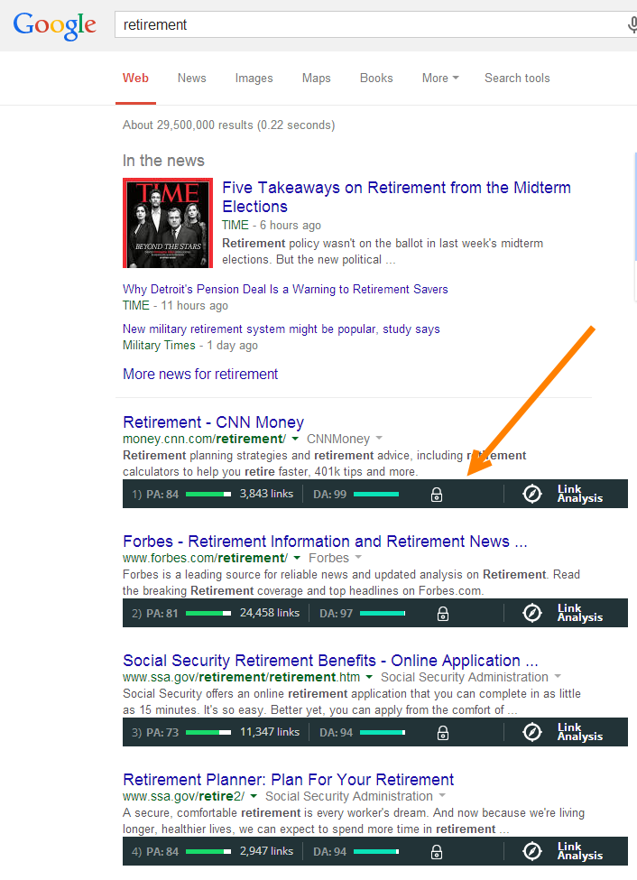Open Link Analysis for Social Security Benefits result
This screenshot has width=637, height=880.
click(580, 732)
